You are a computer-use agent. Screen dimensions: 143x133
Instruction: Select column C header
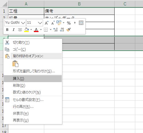pos(125,4)
